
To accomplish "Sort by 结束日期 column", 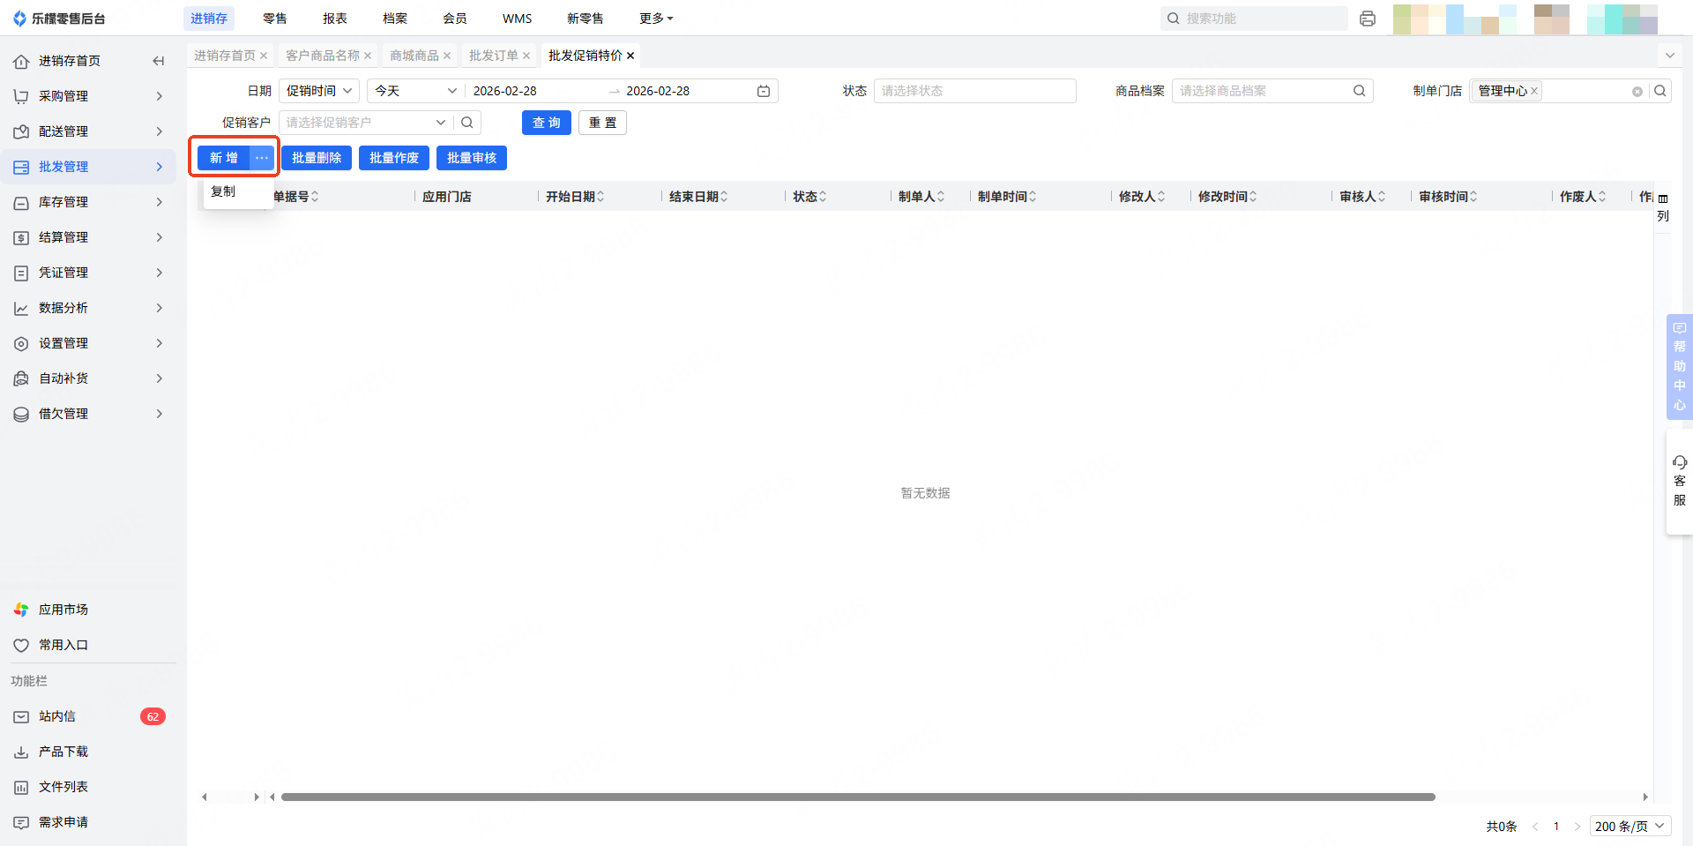I will 724,197.
